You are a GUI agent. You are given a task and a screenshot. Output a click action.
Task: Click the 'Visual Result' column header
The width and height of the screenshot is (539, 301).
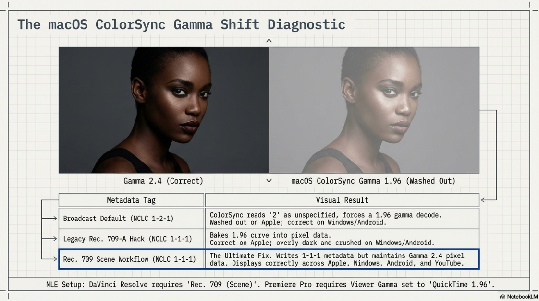click(342, 200)
